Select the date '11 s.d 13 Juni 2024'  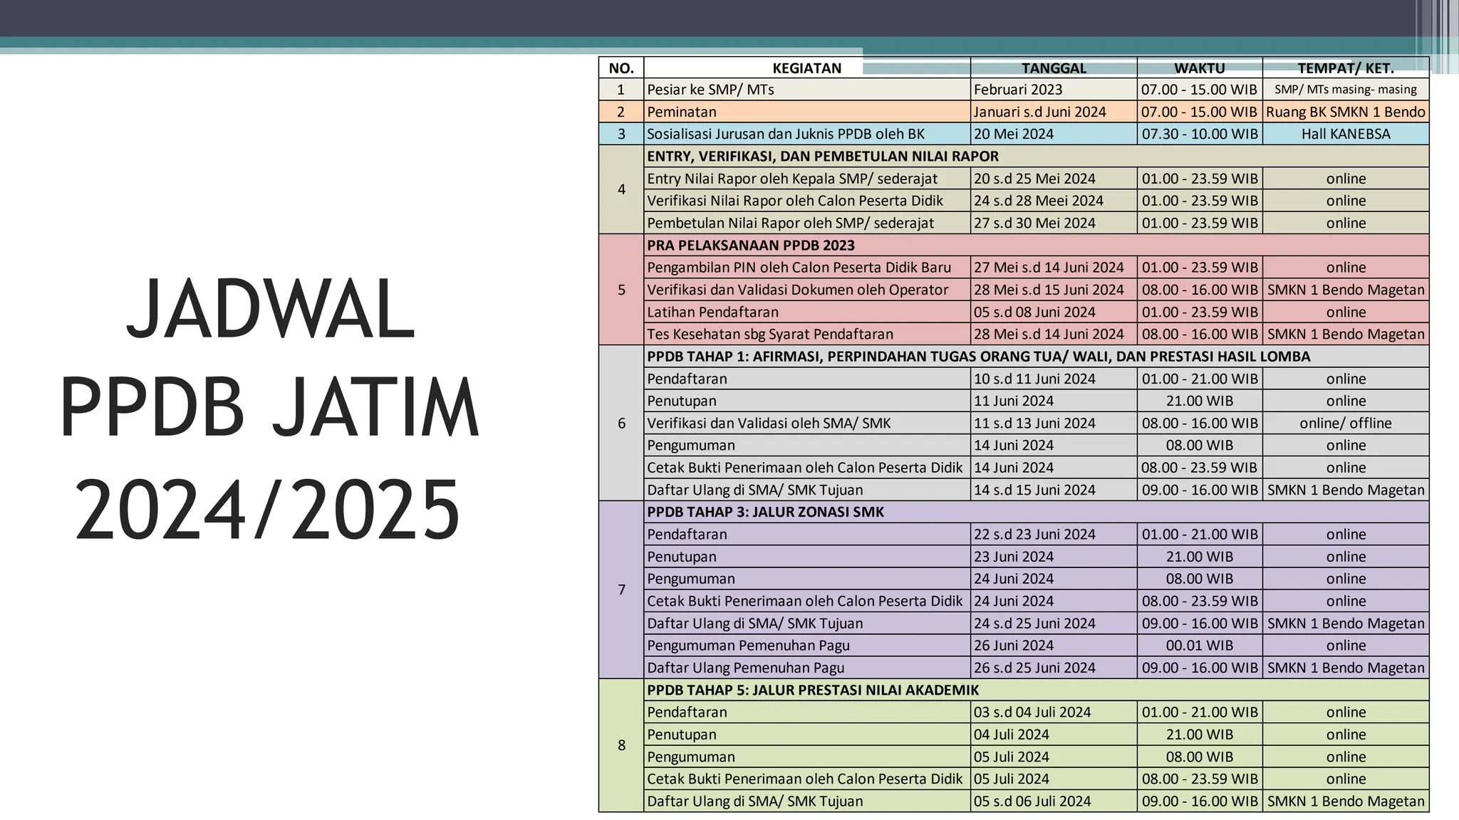coord(1054,423)
